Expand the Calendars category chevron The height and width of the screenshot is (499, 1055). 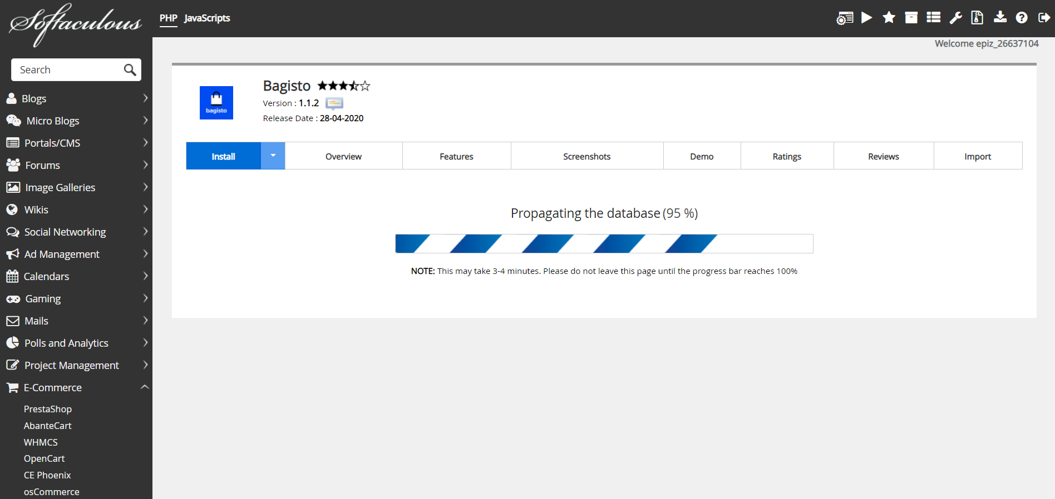145,276
